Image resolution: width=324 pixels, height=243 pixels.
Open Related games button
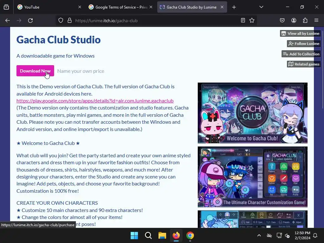pos(304,64)
